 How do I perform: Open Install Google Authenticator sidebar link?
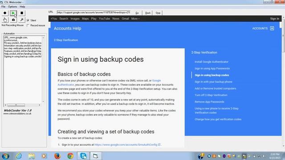coord(212,62)
